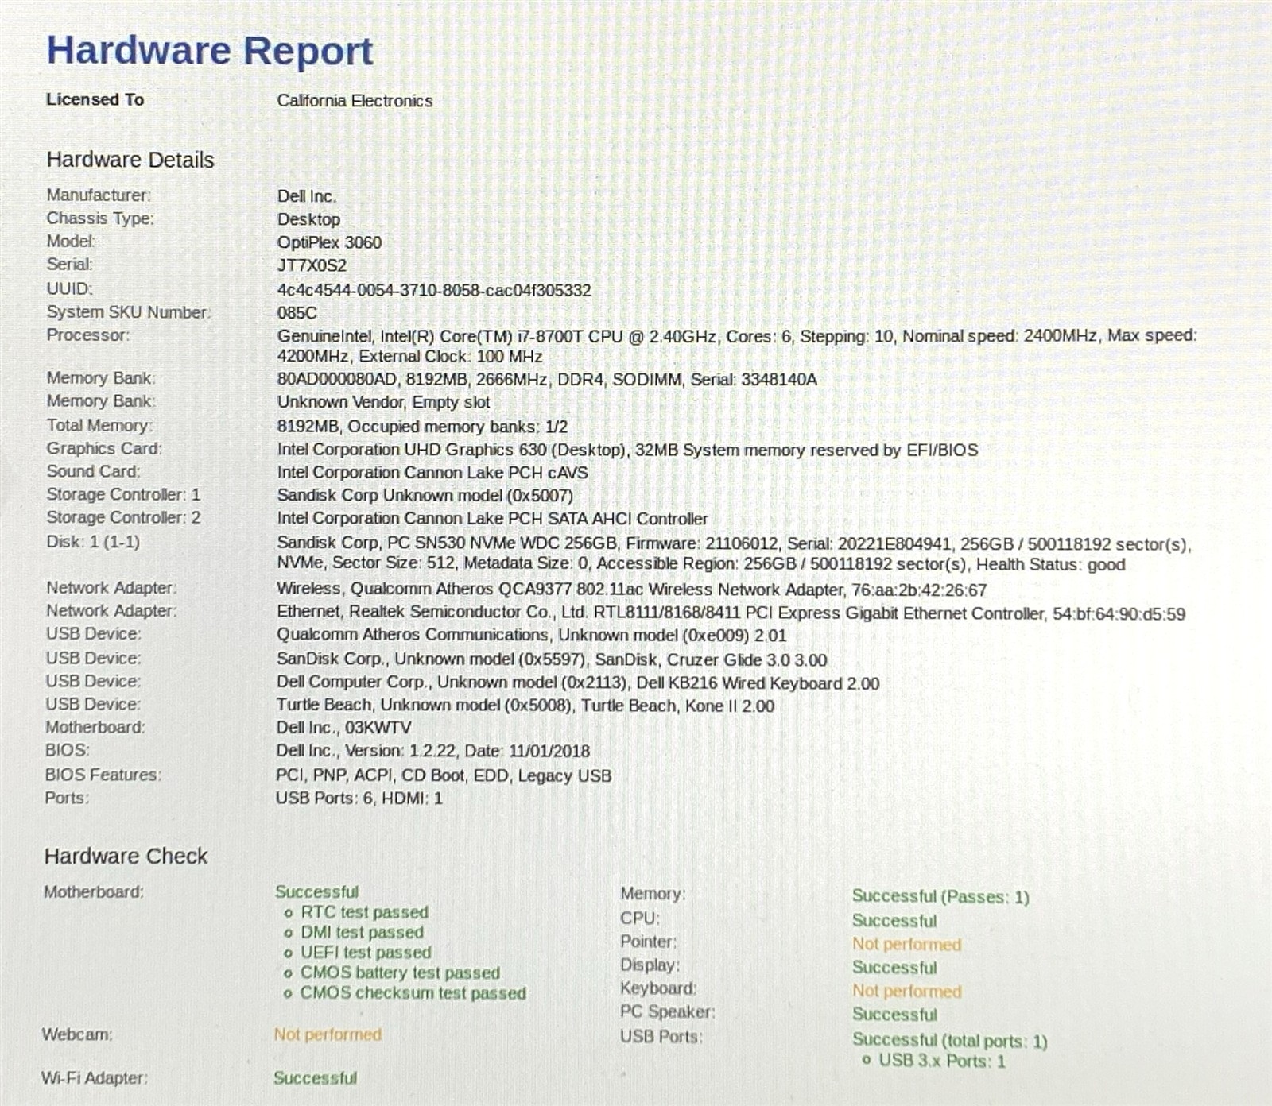Click the ports value USB Ports: 6, HDMI: 1

(x=359, y=798)
